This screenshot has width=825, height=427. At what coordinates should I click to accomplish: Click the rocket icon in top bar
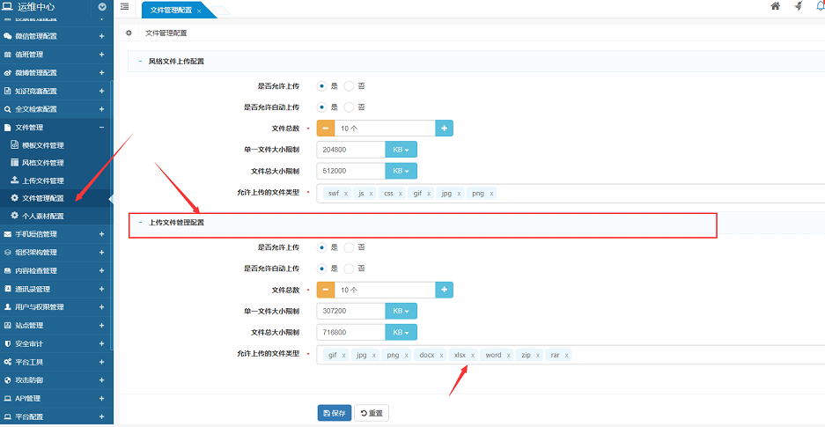[x=799, y=6]
